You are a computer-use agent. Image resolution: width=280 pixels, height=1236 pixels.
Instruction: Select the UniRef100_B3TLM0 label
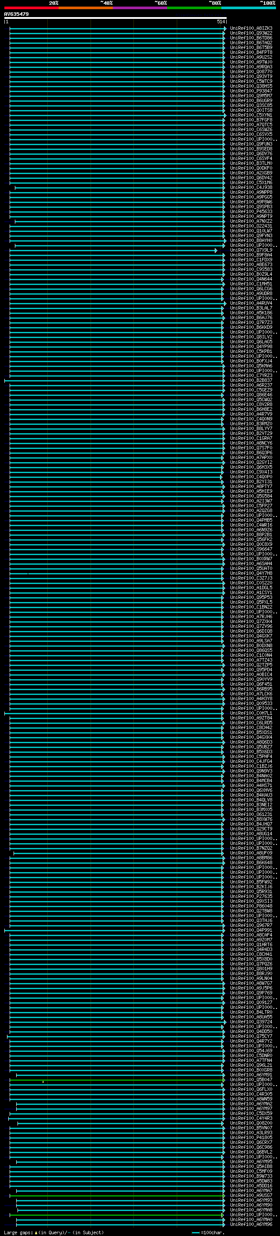[x=251, y=163]
